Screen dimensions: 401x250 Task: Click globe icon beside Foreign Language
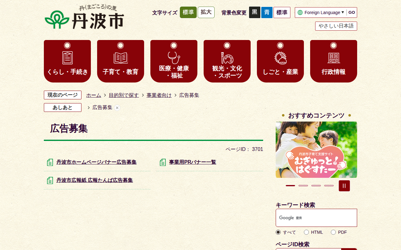pos(300,12)
